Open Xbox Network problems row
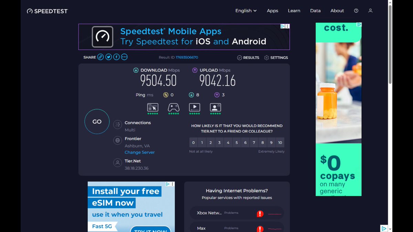Image resolution: width=413 pixels, height=232 pixels. pos(237,213)
